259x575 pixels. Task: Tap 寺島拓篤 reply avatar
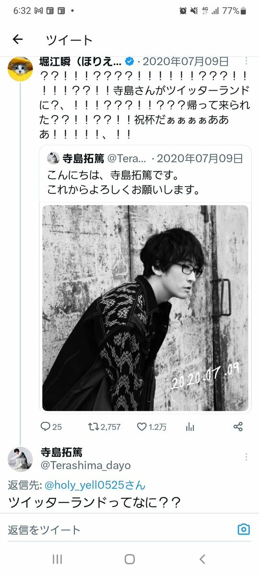pos(20,459)
